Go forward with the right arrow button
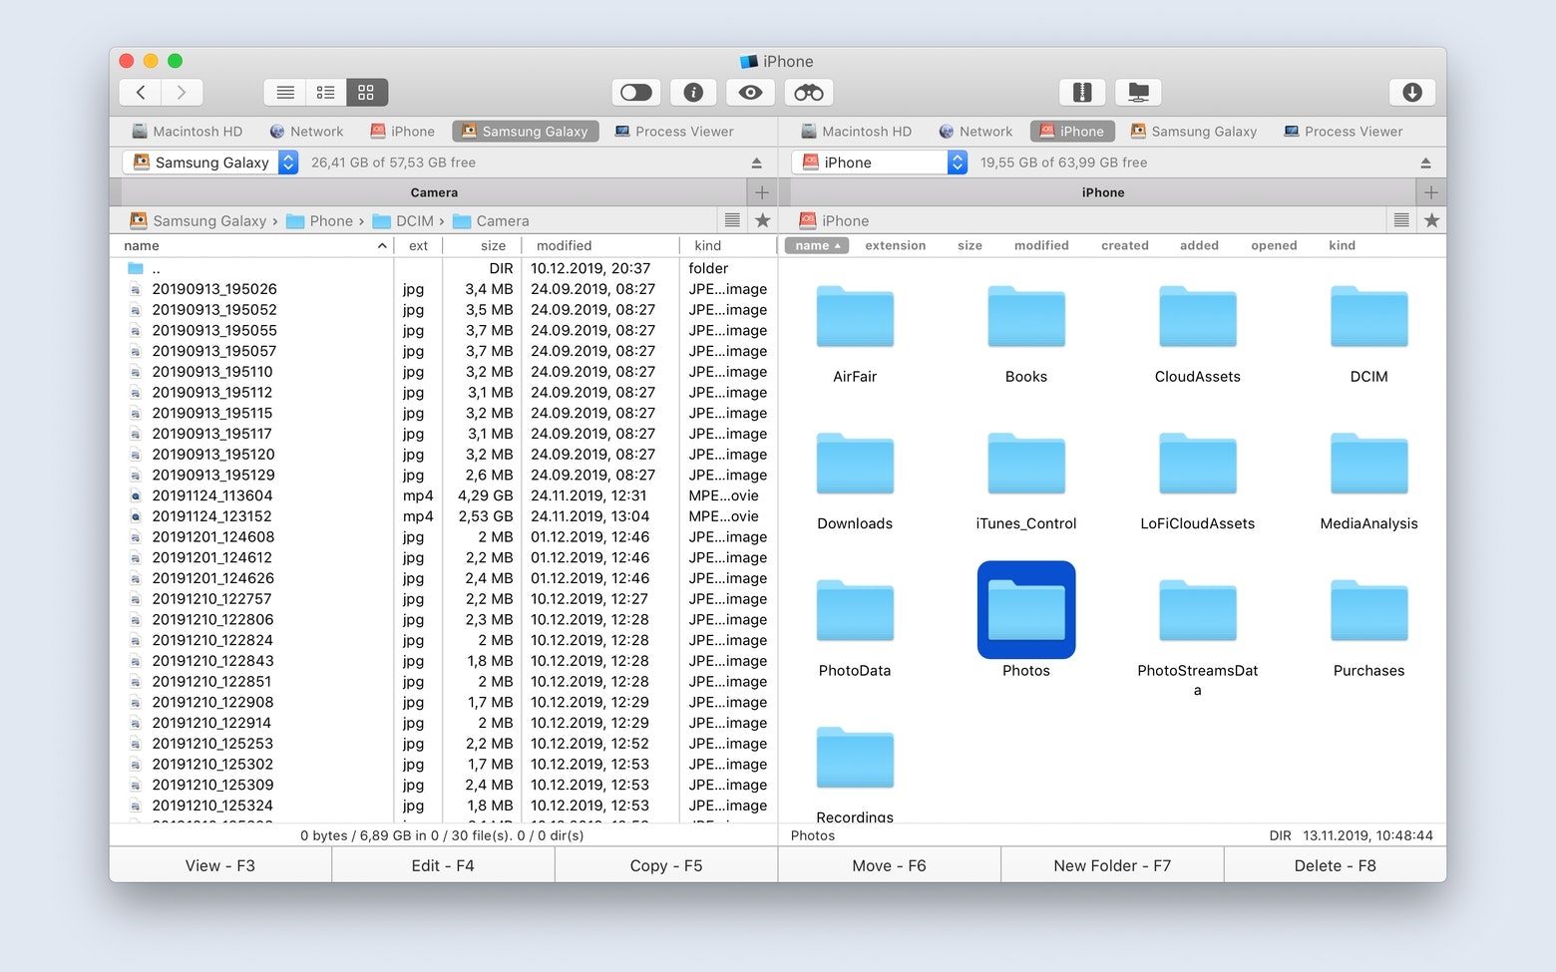The image size is (1556, 972). 182,93
